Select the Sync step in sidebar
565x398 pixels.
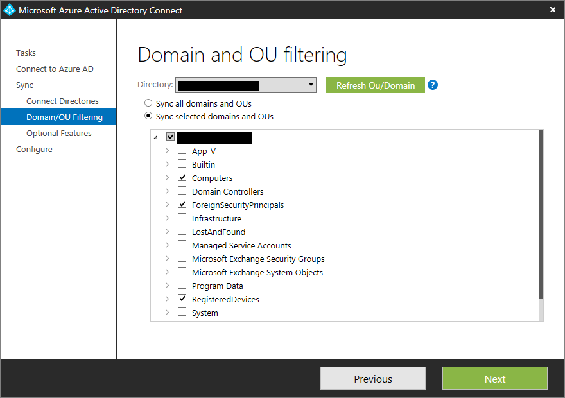pos(24,85)
